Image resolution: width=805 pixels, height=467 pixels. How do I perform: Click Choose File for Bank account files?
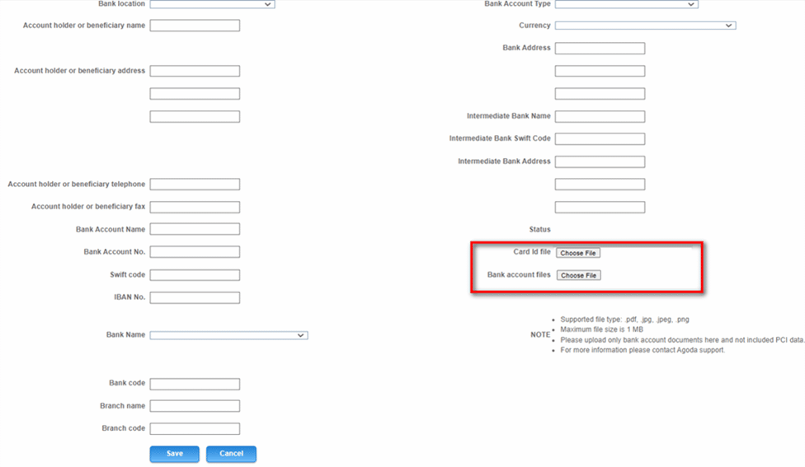point(578,275)
